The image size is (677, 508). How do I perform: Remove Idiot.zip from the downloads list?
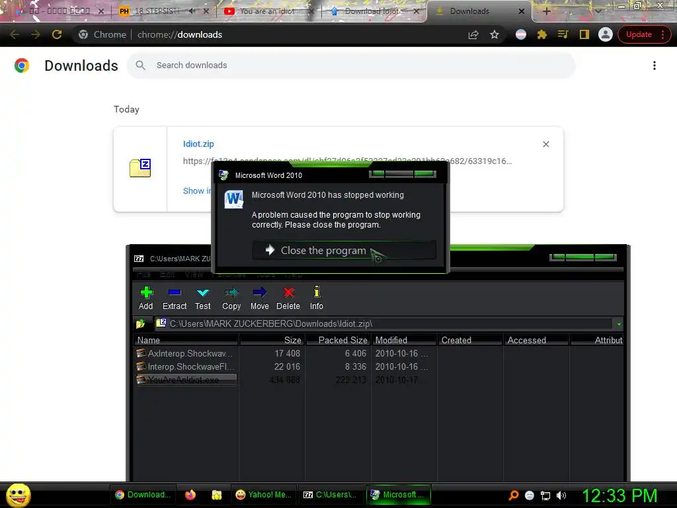click(545, 144)
